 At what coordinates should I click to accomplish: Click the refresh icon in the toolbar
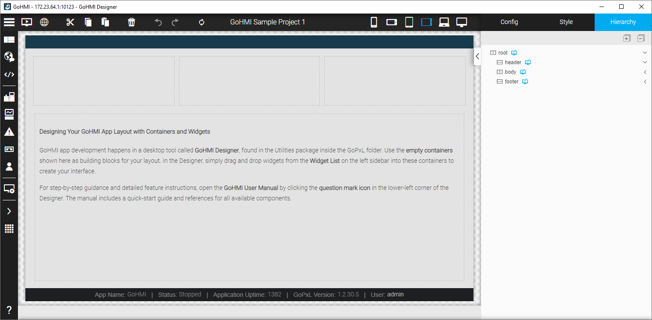point(202,22)
